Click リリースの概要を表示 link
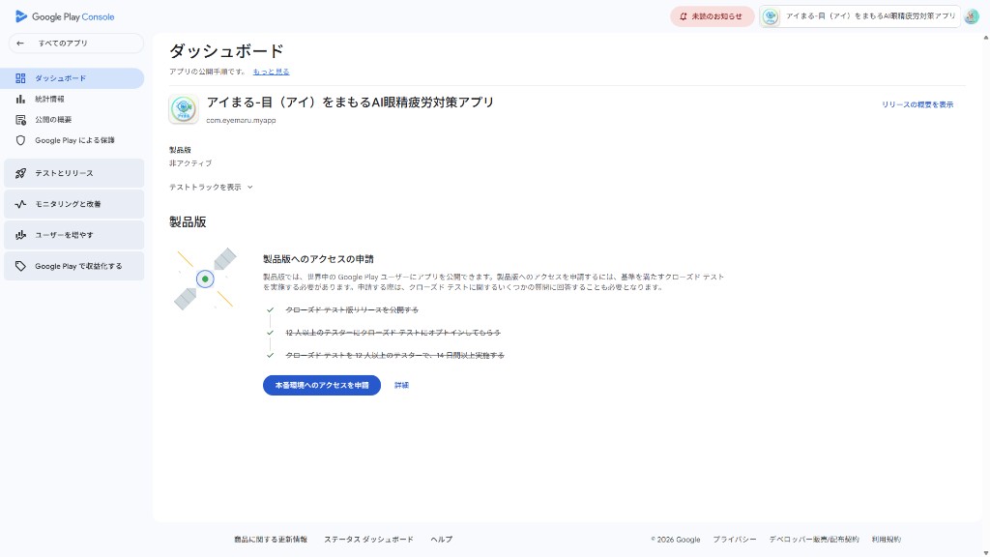The image size is (990, 557). point(917,104)
